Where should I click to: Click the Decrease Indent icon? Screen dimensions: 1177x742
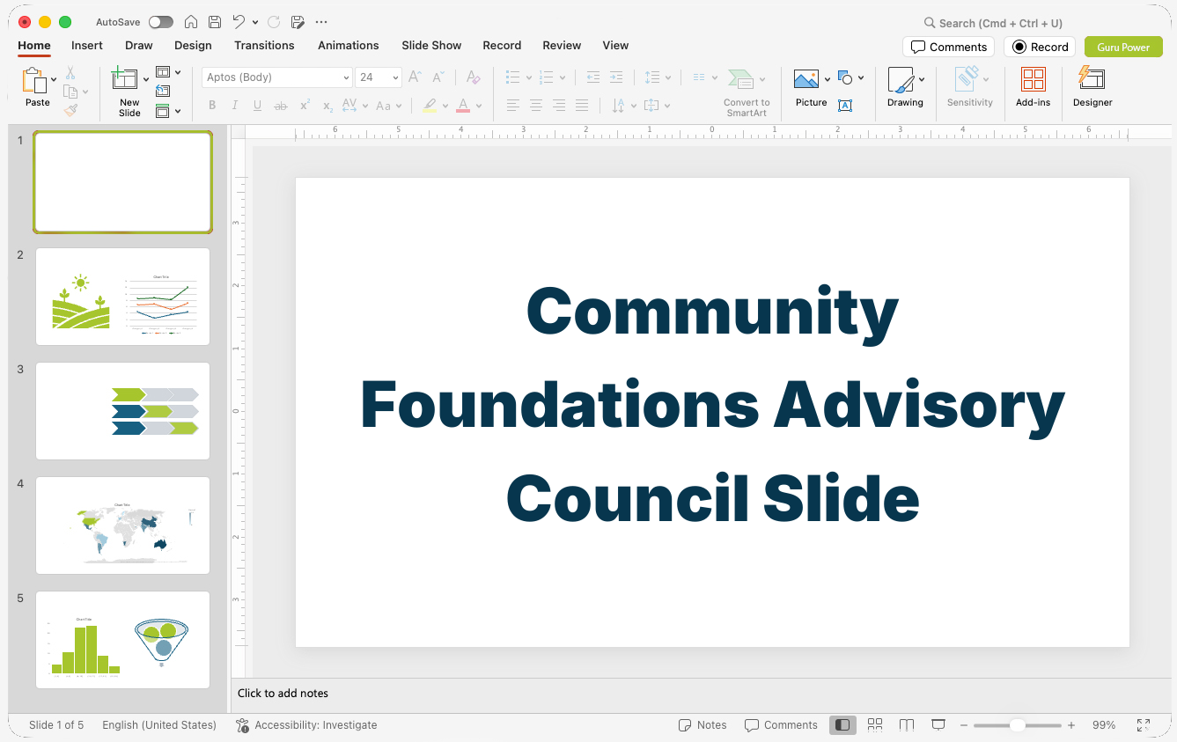(593, 77)
